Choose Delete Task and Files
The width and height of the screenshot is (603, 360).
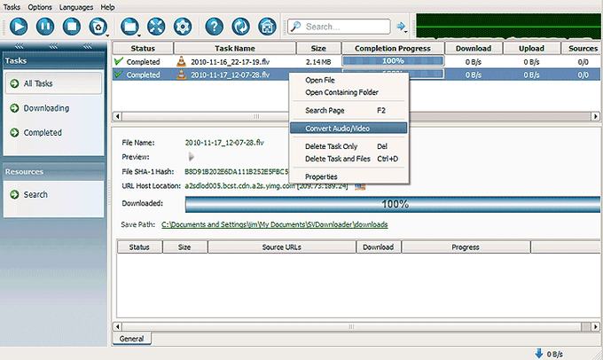(338, 159)
